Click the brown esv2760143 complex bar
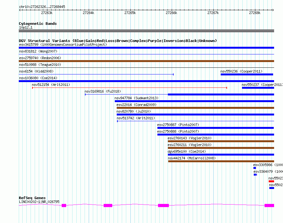This screenshot has width=283, height=223. point(221,141)
